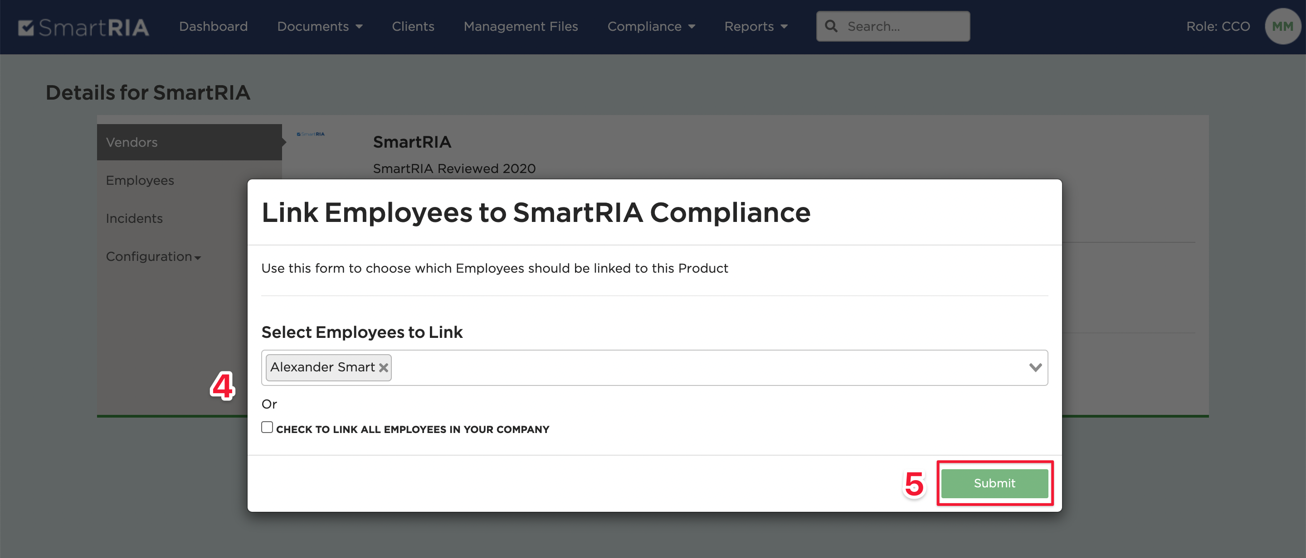Click the Details for SmartRIA heading
1306x558 pixels.
coord(147,93)
